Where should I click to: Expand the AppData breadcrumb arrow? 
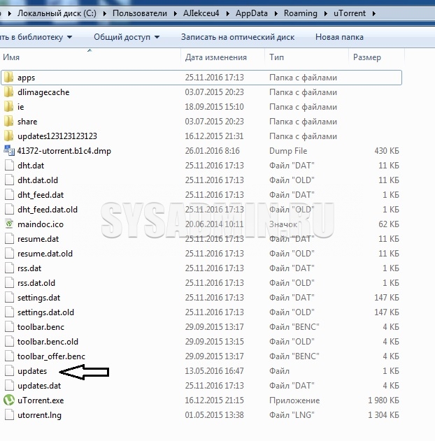click(x=277, y=13)
